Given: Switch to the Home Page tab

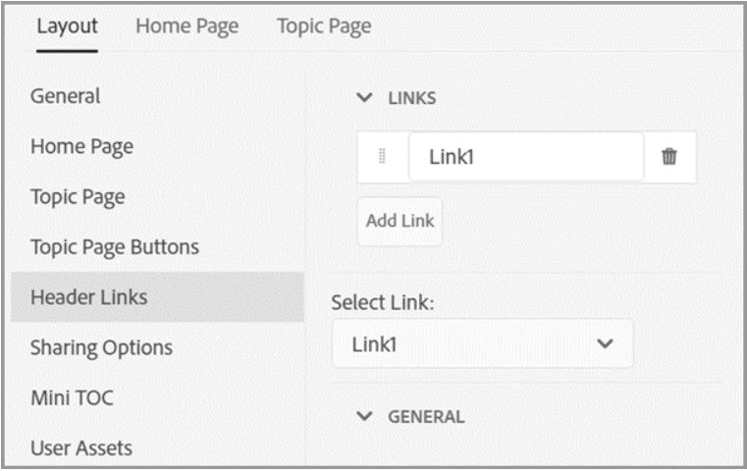Looking at the screenshot, I should click(x=187, y=26).
